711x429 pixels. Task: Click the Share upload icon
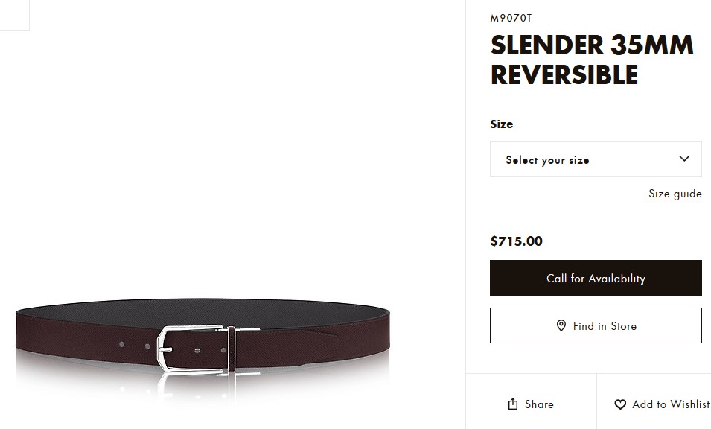(x=513, y=404)
